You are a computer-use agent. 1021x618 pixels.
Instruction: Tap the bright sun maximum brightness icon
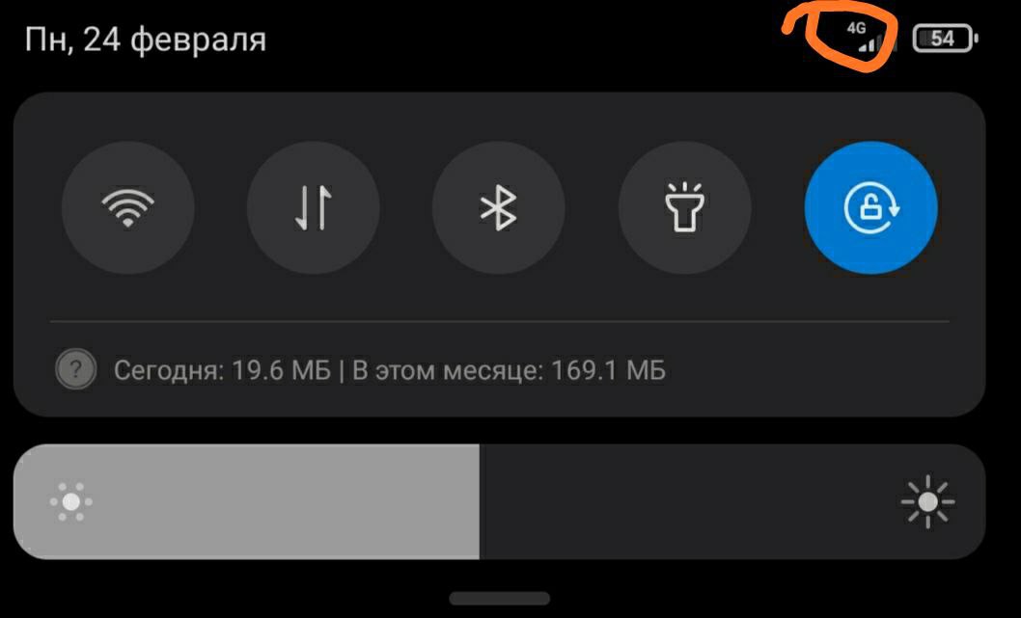click(x=928, y=501)
